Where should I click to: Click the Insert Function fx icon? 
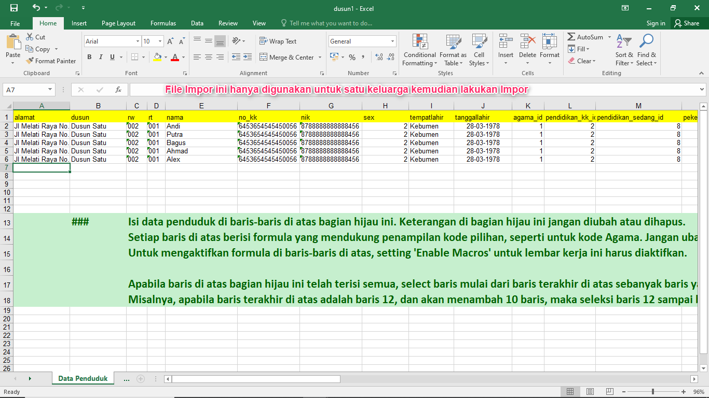tap(118, 90)
